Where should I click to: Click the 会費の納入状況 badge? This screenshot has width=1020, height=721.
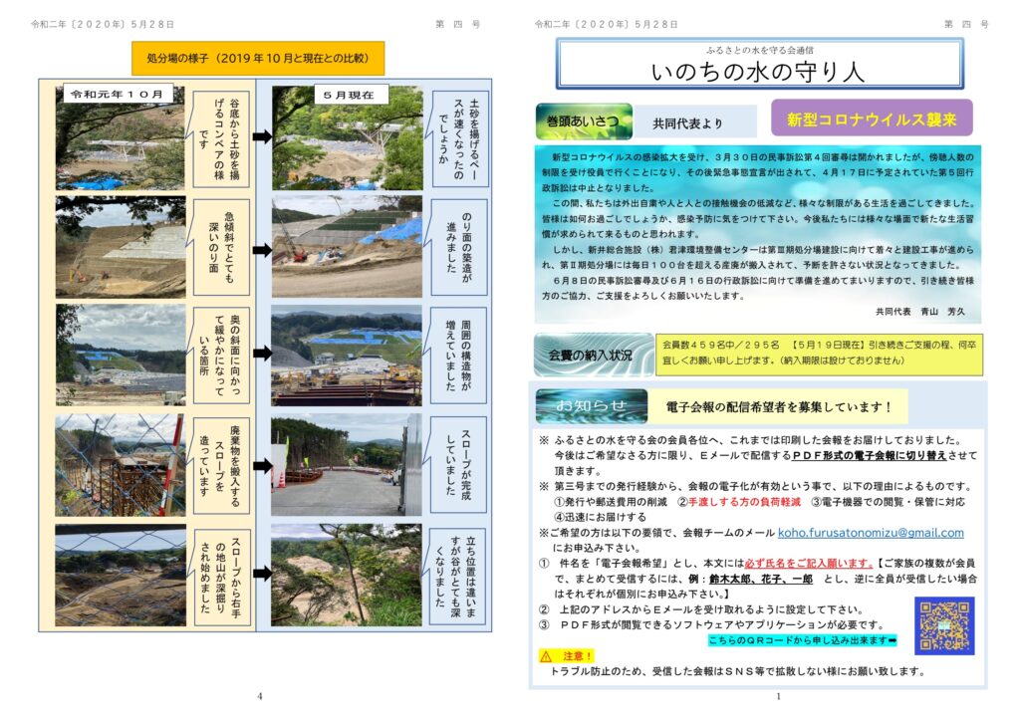pos(593,355)
